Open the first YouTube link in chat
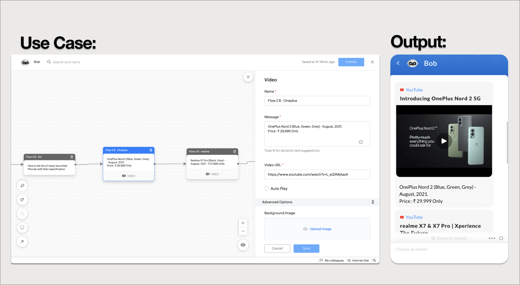This screenshot has height=285, width=520. [x=414, y=90]
